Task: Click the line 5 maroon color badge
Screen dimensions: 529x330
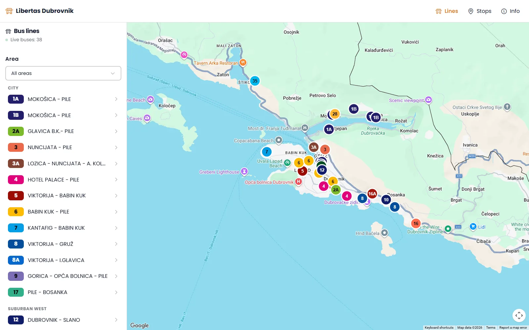Action: (16, 196)
